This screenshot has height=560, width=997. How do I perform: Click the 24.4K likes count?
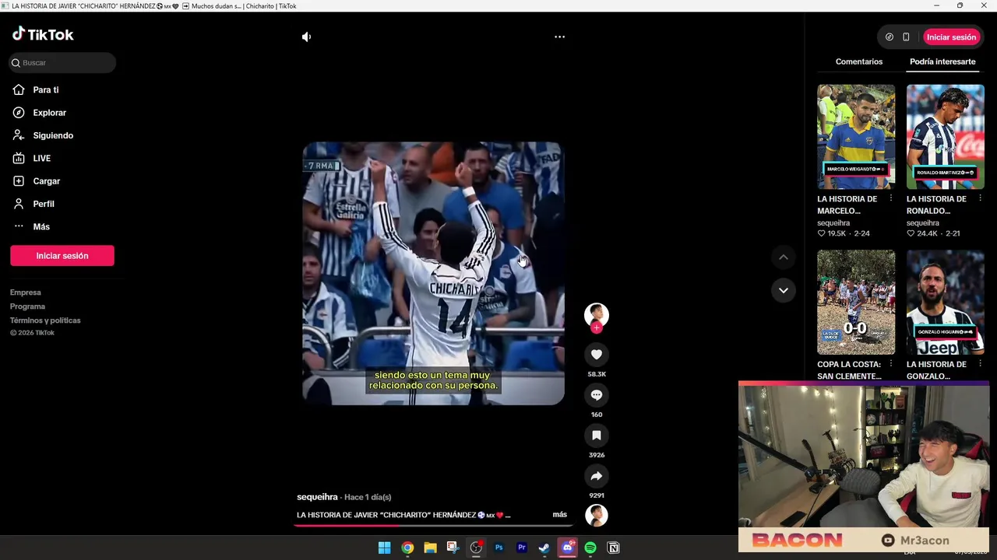point(926,233)
